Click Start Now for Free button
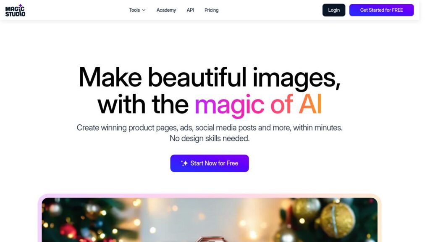 tap(210, 163)
